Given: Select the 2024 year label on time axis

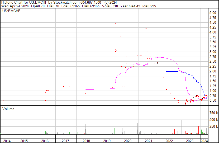Looking at the screenshot, I should (x=204, y=141).
